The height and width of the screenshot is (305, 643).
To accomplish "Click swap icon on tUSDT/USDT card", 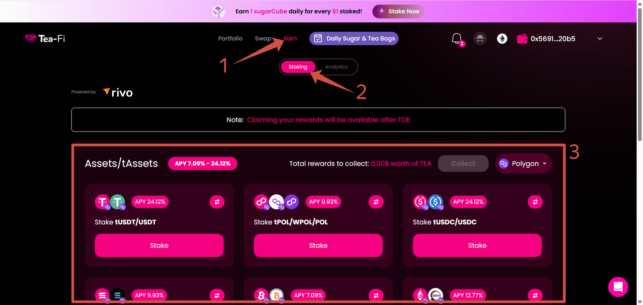I will pos(217,202).
